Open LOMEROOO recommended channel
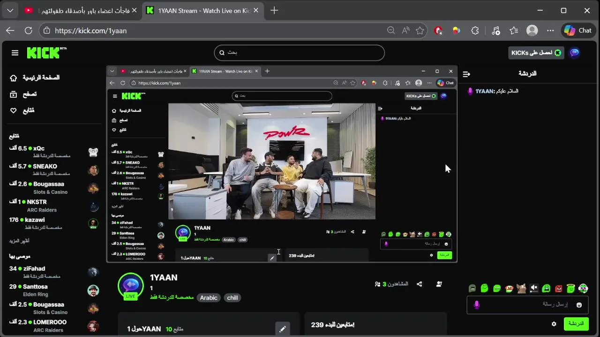Screen dimensions: 600x337 pos(54,325)
